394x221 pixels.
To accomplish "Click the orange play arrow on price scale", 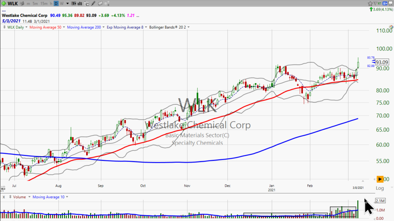I will pyautogui.click(x=380, y=179).
